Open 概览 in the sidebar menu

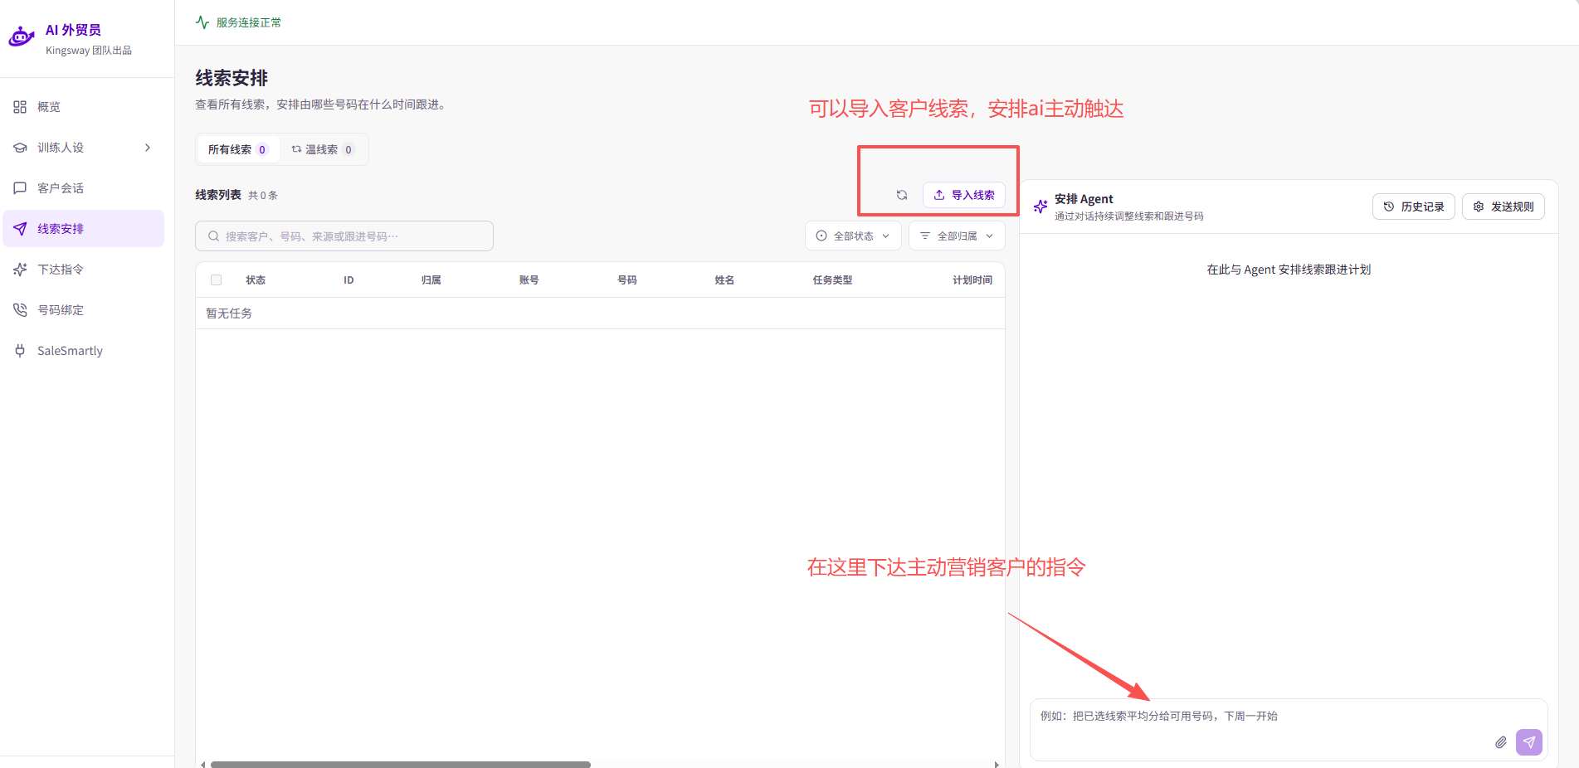(84, 107)
